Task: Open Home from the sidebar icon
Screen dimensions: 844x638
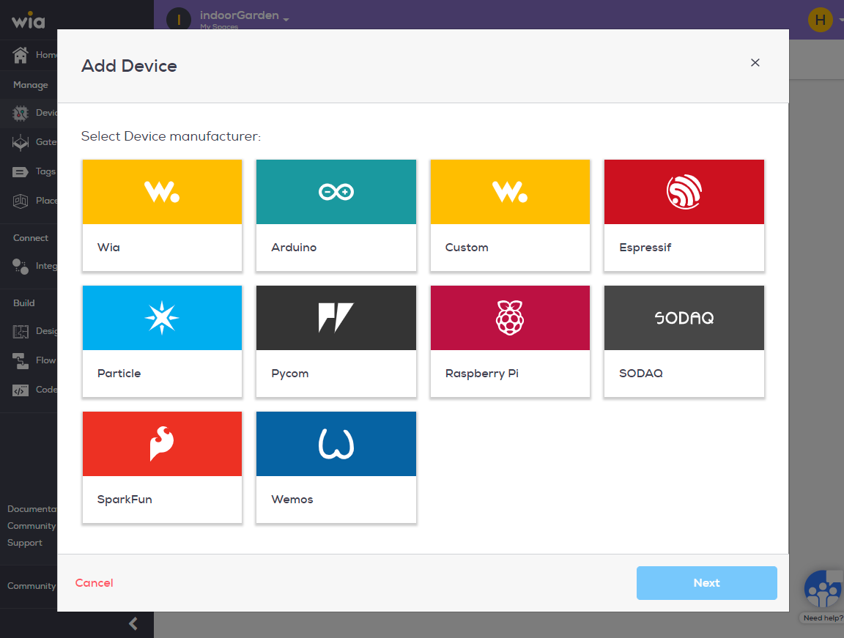Action: coord(21,55)
